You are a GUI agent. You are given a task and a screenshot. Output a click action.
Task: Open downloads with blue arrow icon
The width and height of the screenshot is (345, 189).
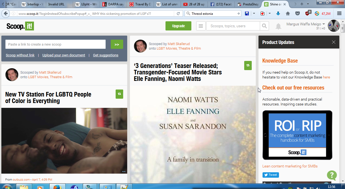coord(278,13)
